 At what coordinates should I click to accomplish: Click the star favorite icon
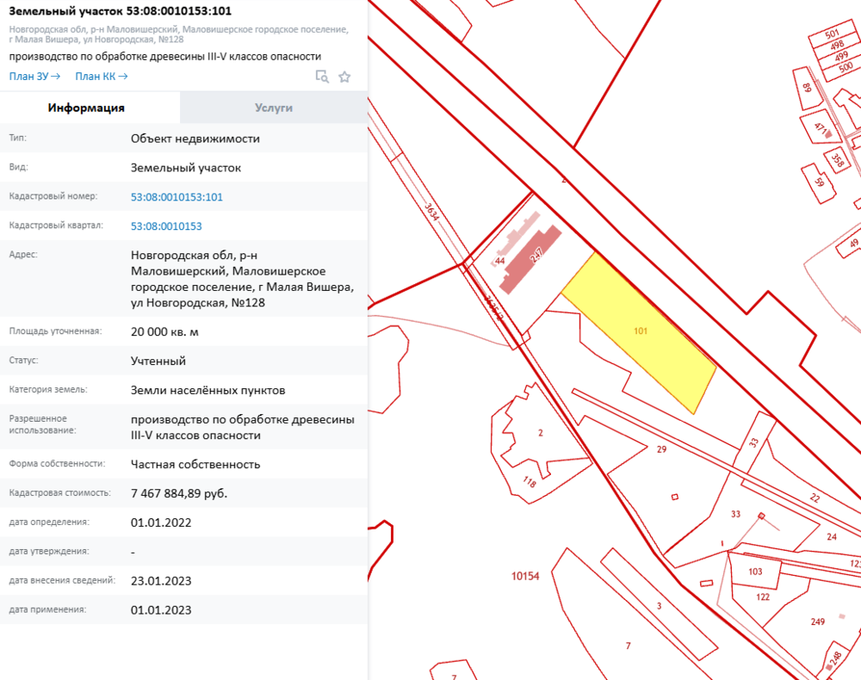pos(344,77)
